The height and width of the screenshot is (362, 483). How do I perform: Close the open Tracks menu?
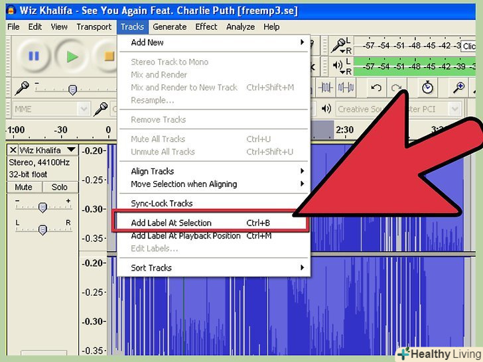point(133,27)
